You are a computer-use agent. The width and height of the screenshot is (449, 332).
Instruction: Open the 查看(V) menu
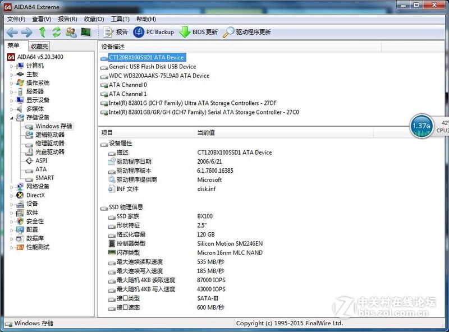pyautogui.click(x=42, y=19)
